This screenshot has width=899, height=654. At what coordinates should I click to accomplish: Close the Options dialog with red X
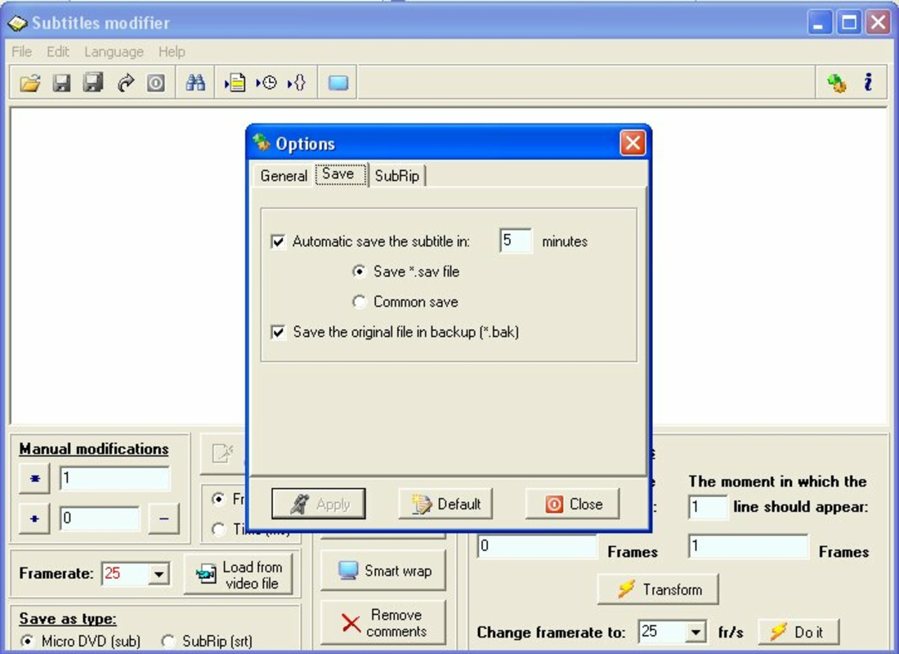click(633, 143)
